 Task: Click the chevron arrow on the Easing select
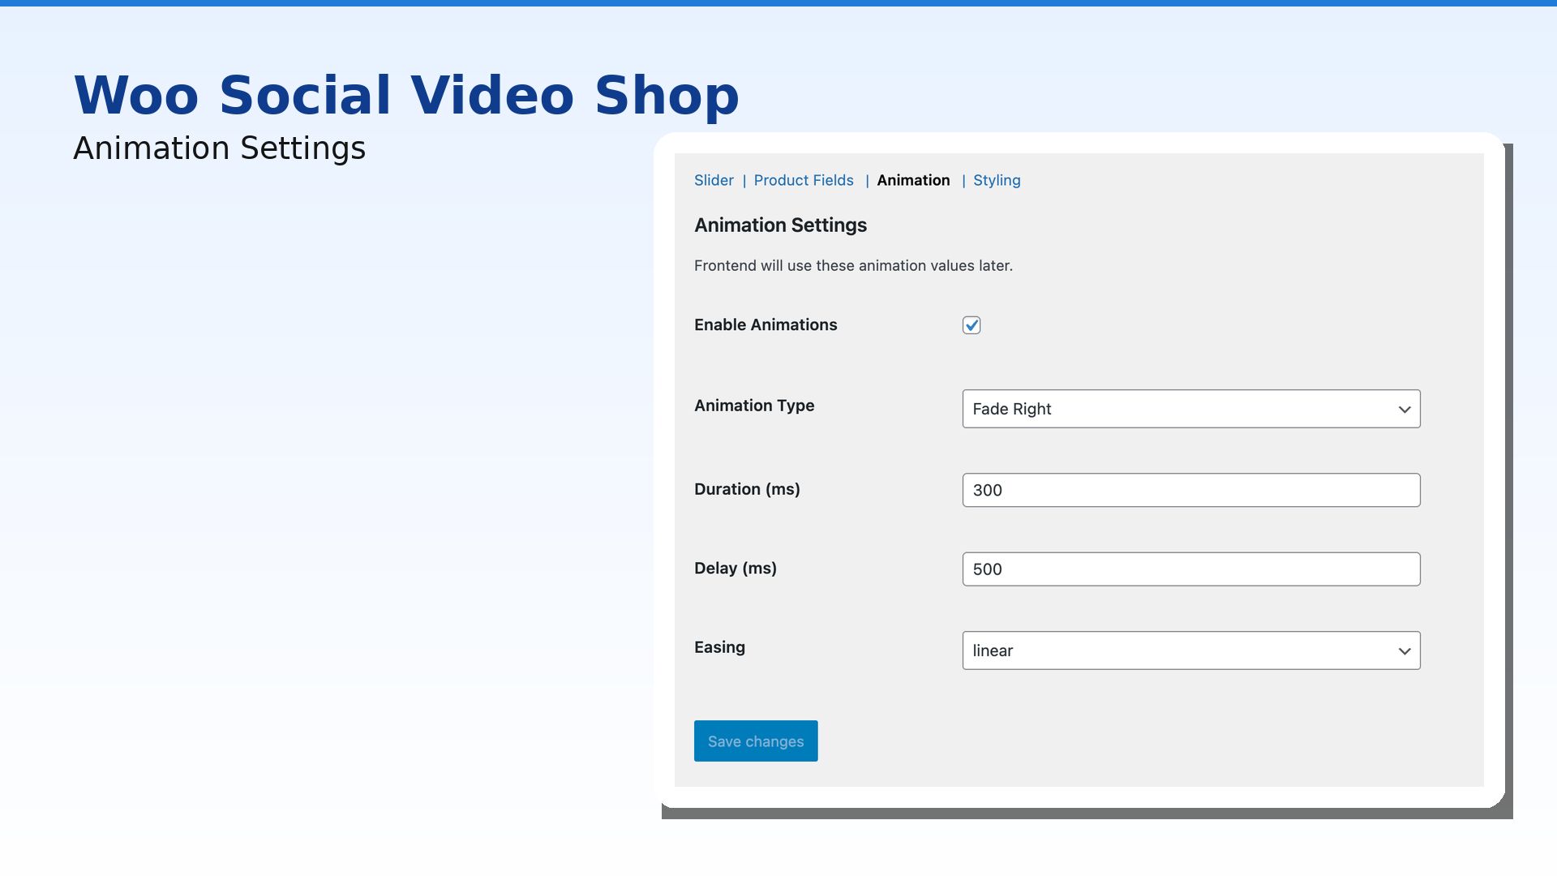tap(1405, 651)
